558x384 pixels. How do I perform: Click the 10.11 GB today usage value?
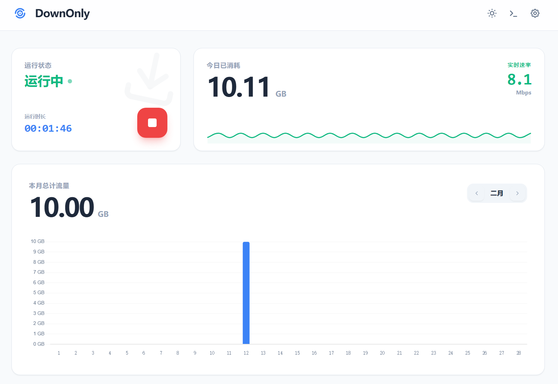(x=239, y=87)
